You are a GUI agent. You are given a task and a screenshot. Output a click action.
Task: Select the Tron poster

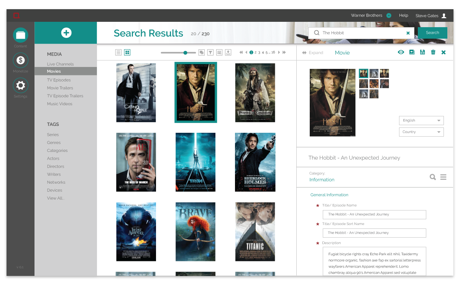tap(195, 162)
